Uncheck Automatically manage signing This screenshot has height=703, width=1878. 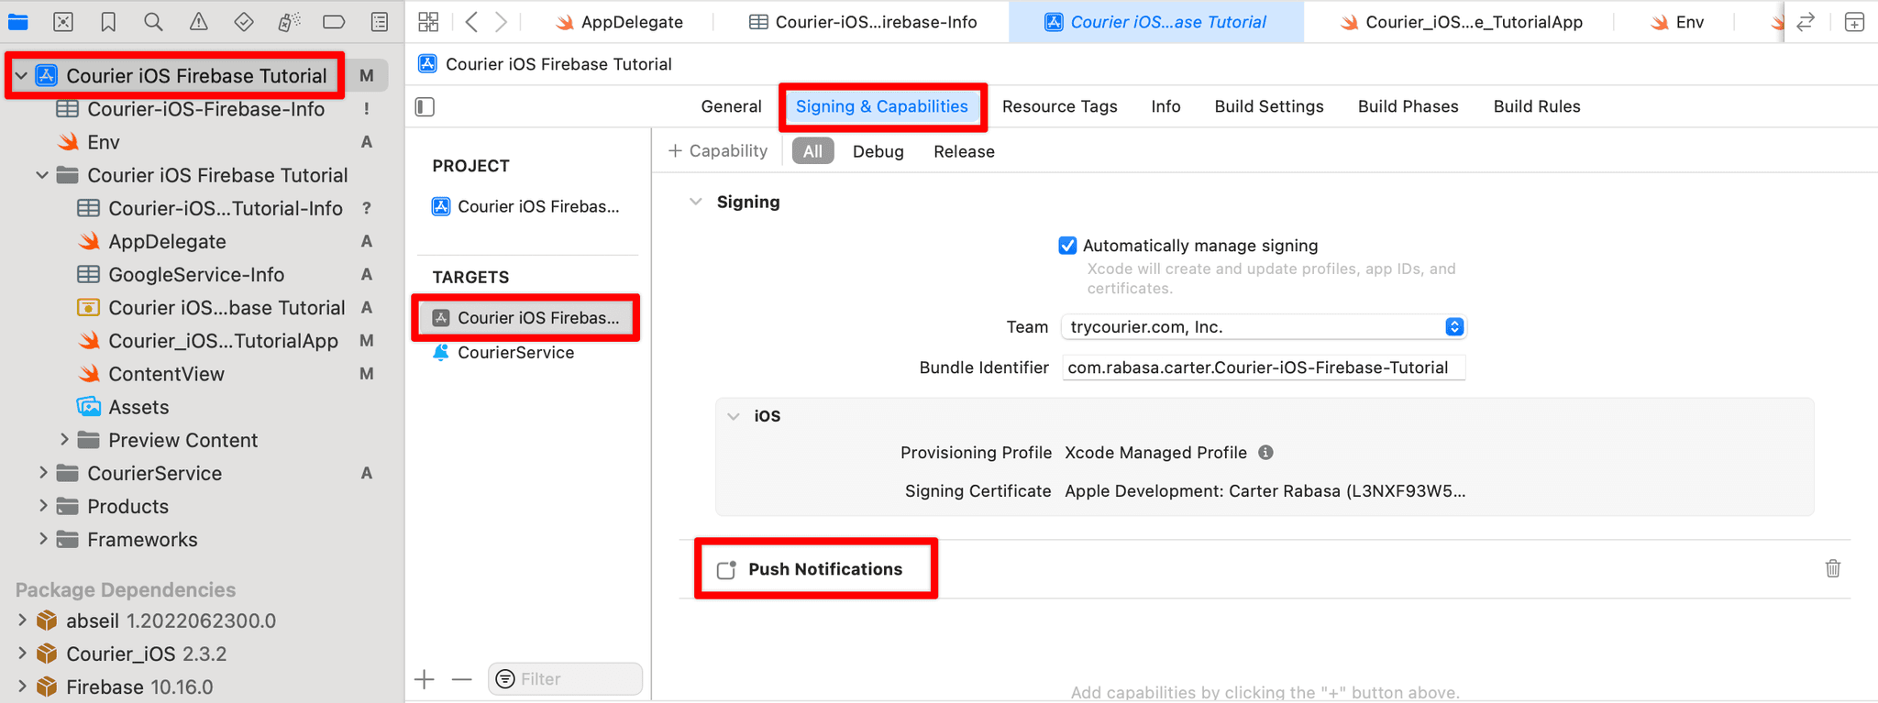(x=1067, y=246)
